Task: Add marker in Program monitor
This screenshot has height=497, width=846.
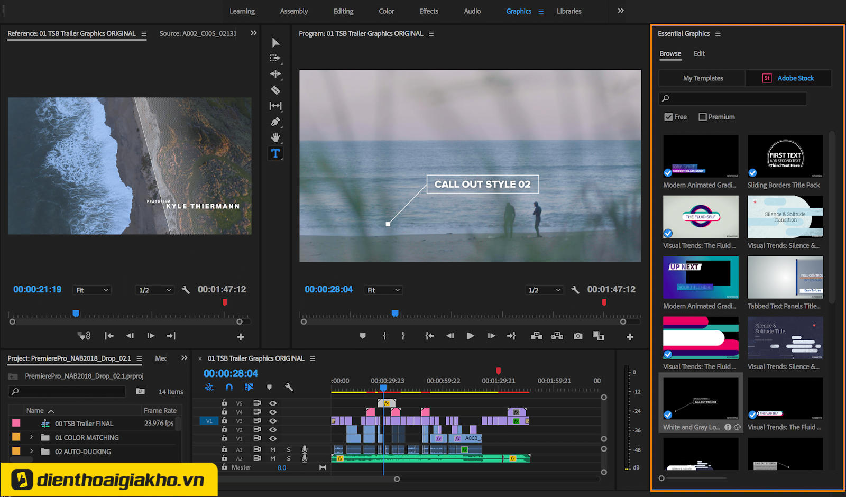Action: (363, 336)
